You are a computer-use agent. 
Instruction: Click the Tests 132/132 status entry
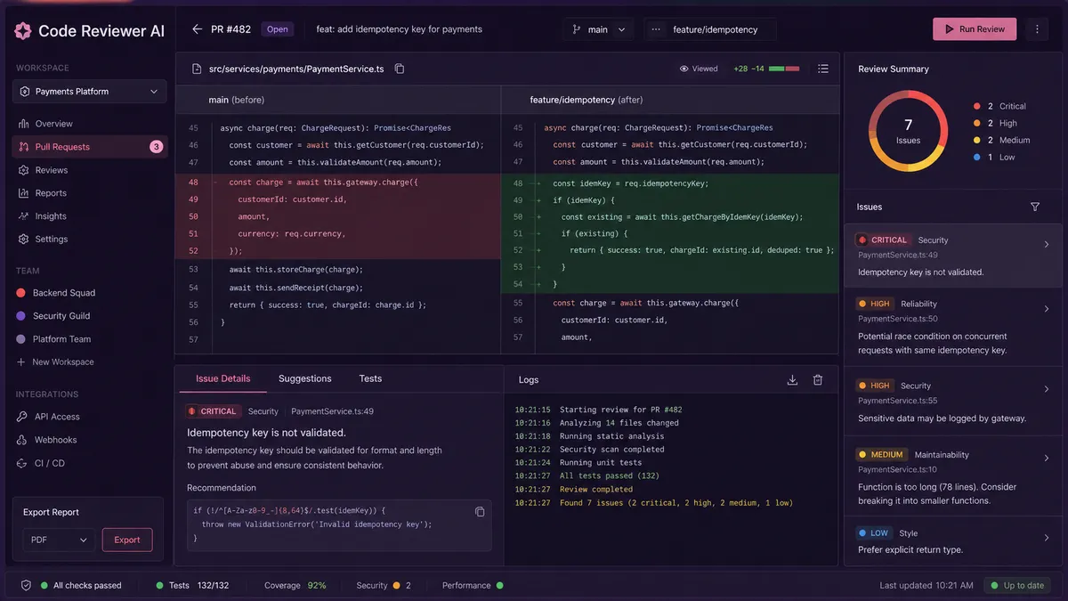pos(192,585)
